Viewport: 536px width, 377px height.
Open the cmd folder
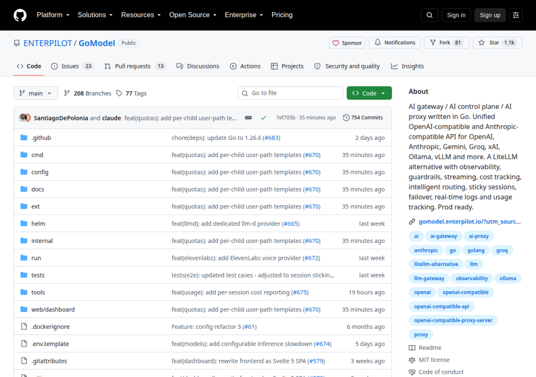click(37, 155)
